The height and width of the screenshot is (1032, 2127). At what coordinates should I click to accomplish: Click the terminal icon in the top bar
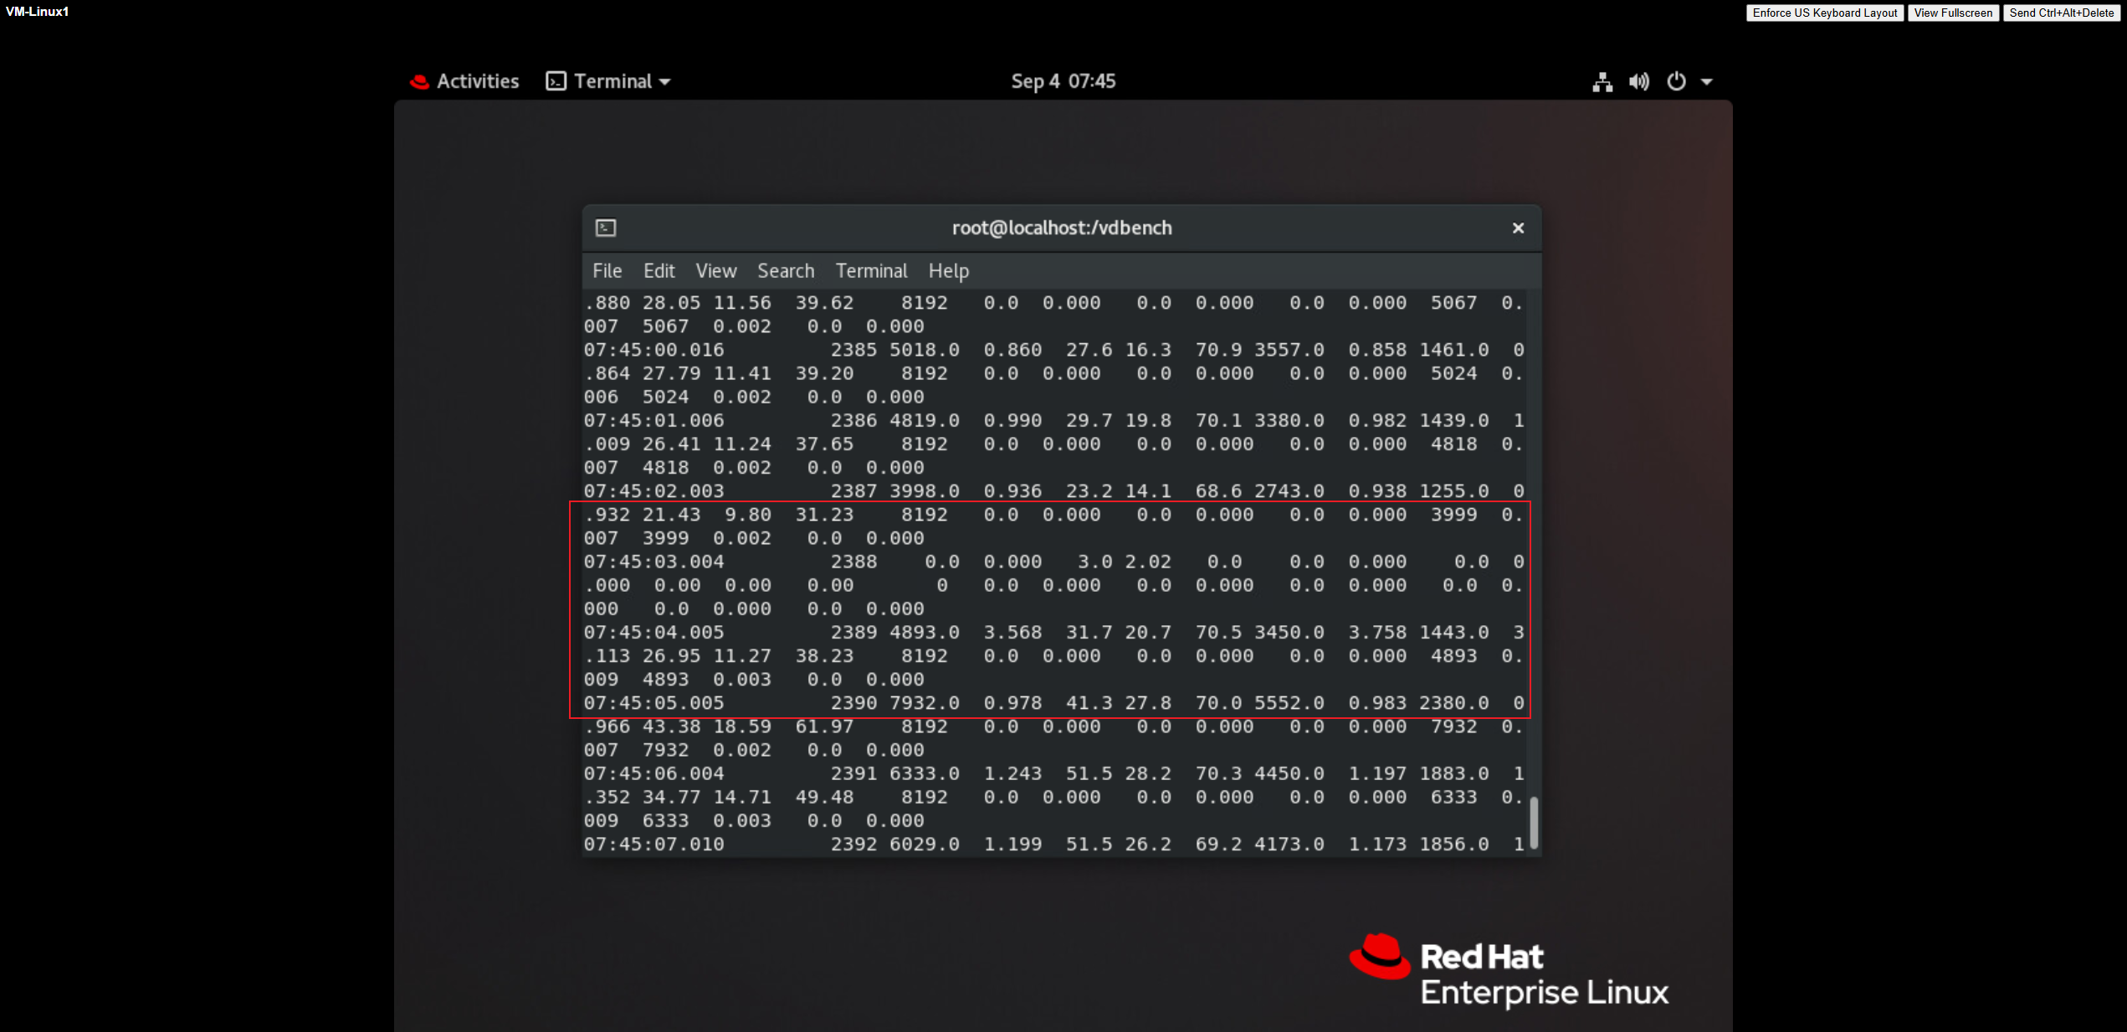tap(556, 81)
